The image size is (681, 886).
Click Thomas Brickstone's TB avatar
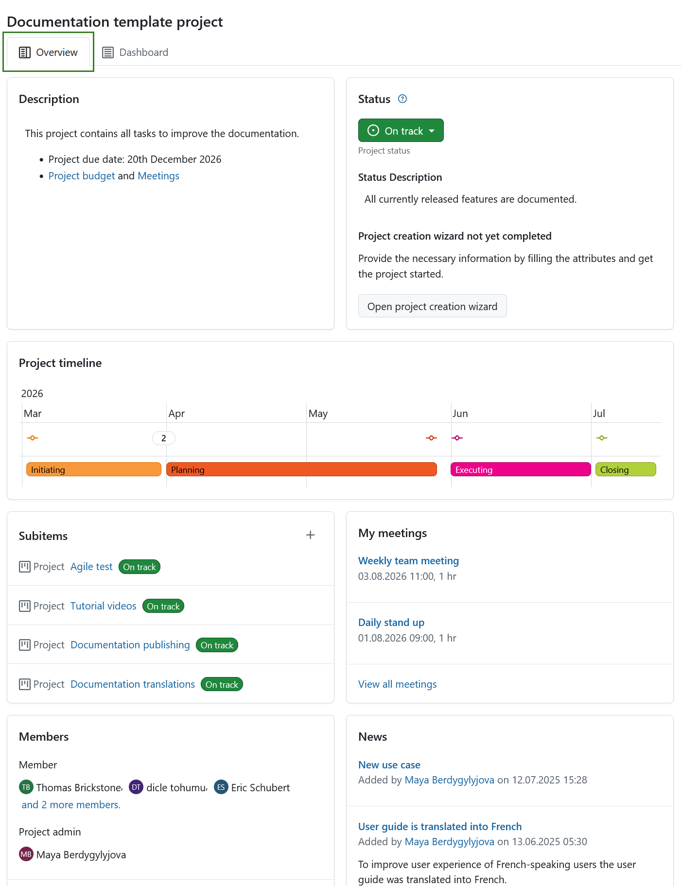[x=26, y=787]
